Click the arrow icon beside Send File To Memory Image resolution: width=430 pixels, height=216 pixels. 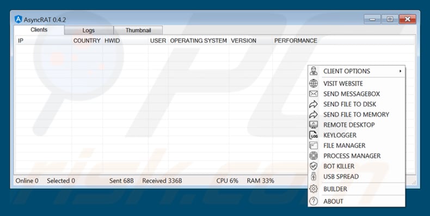(x=314, y=115)
